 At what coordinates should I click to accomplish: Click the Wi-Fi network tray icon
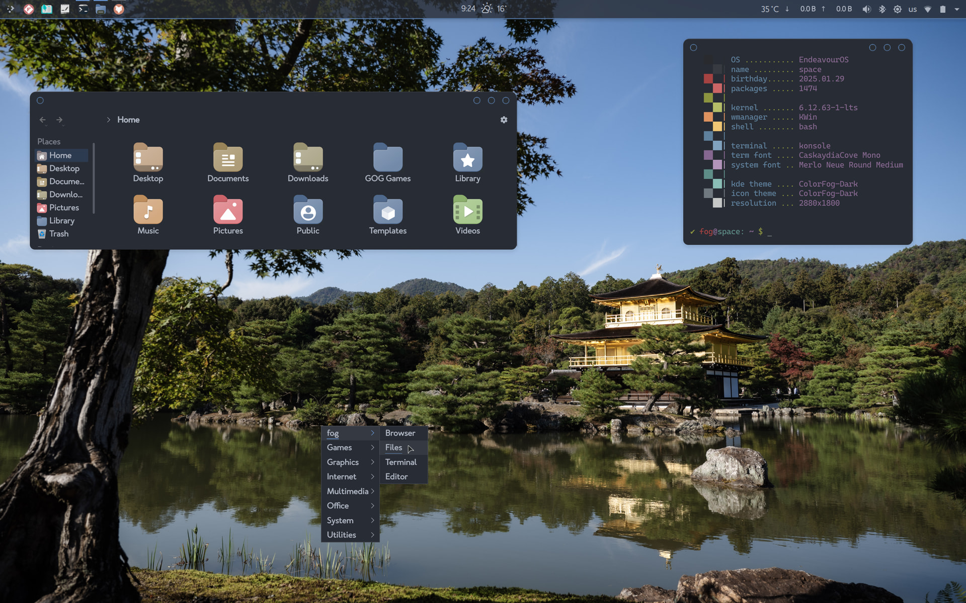pyautogui.click(x=928, y=9)
